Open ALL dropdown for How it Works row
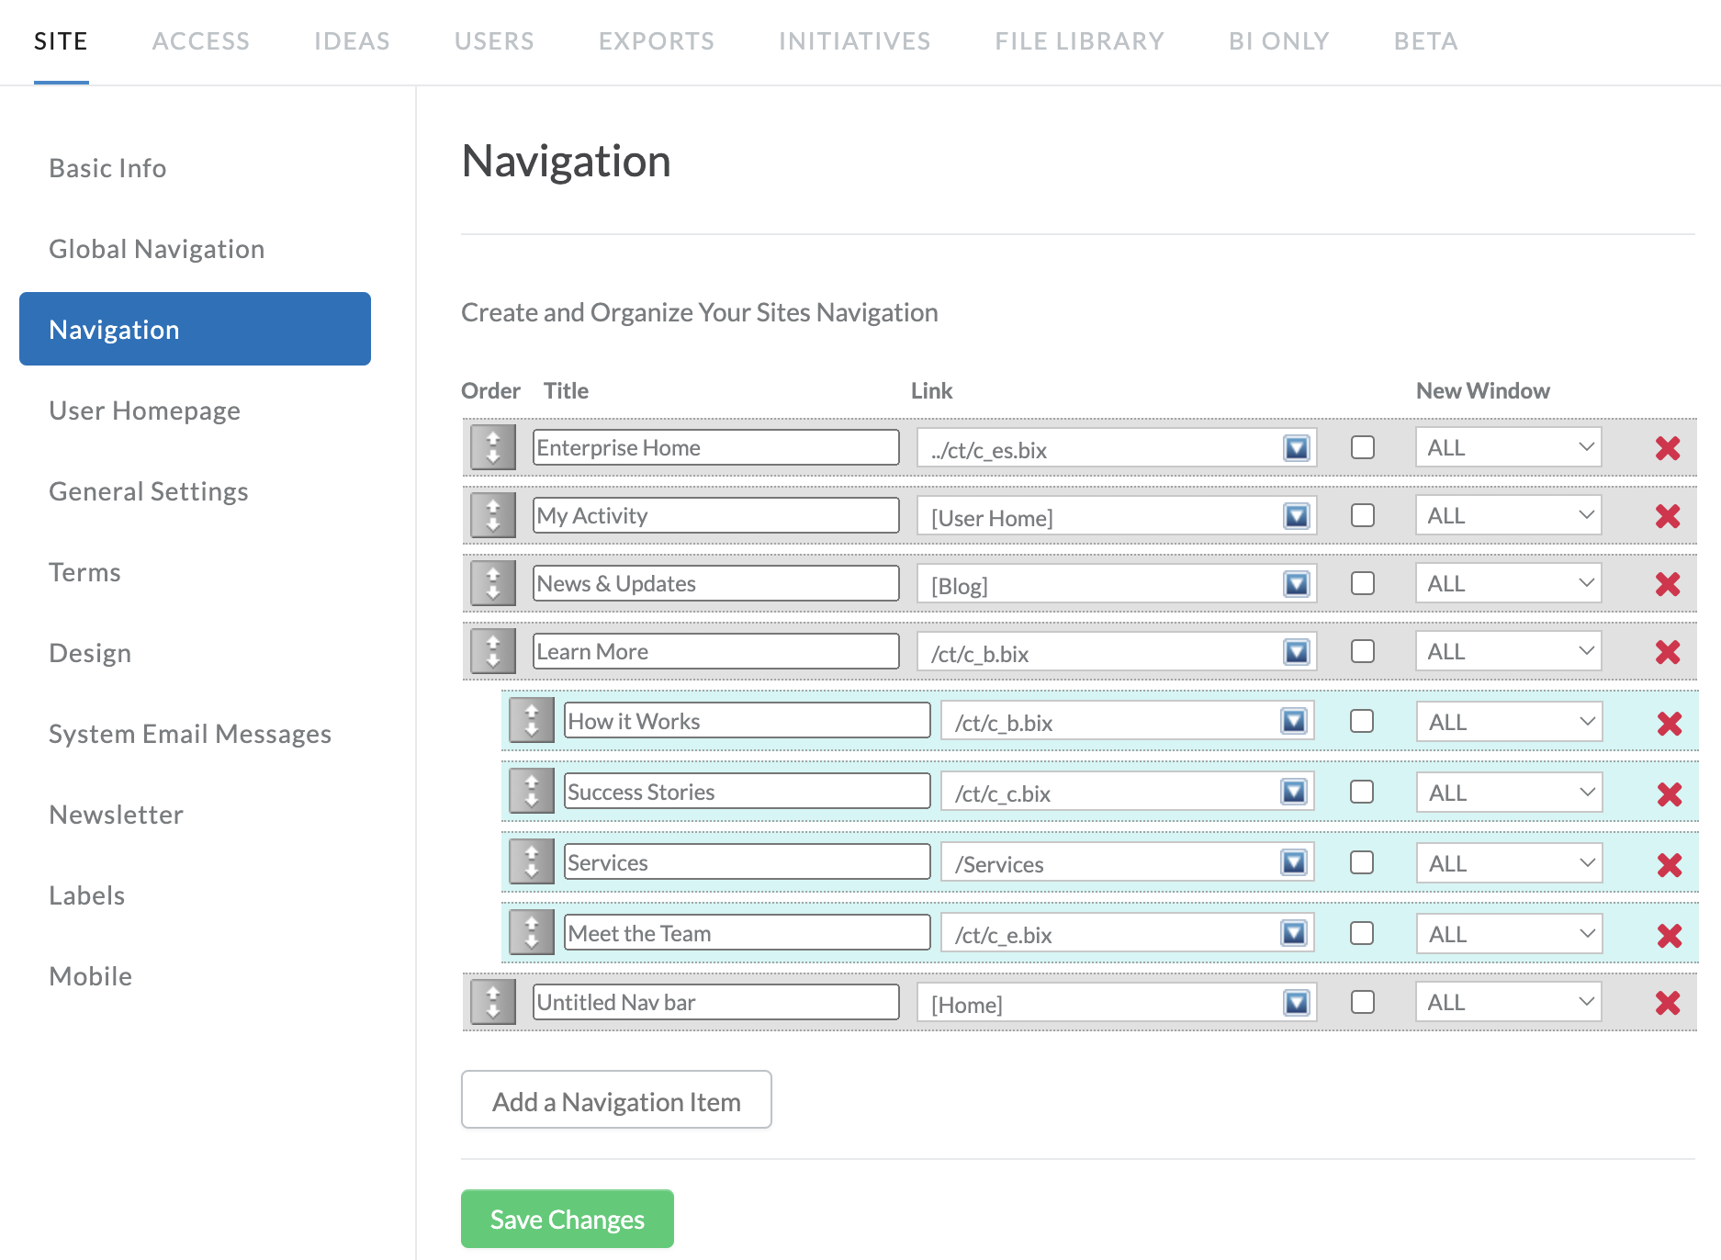This screenshot has width=1721, height=1260. (x=1510, y=722)
